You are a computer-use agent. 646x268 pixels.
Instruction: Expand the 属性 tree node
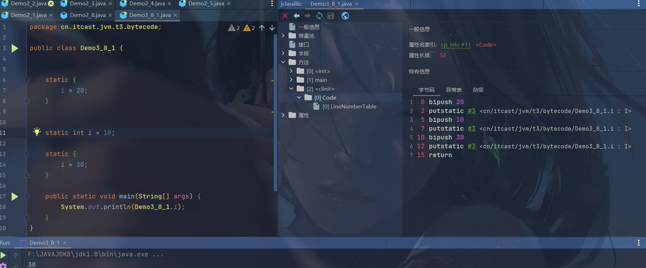(x=283, y=115)
